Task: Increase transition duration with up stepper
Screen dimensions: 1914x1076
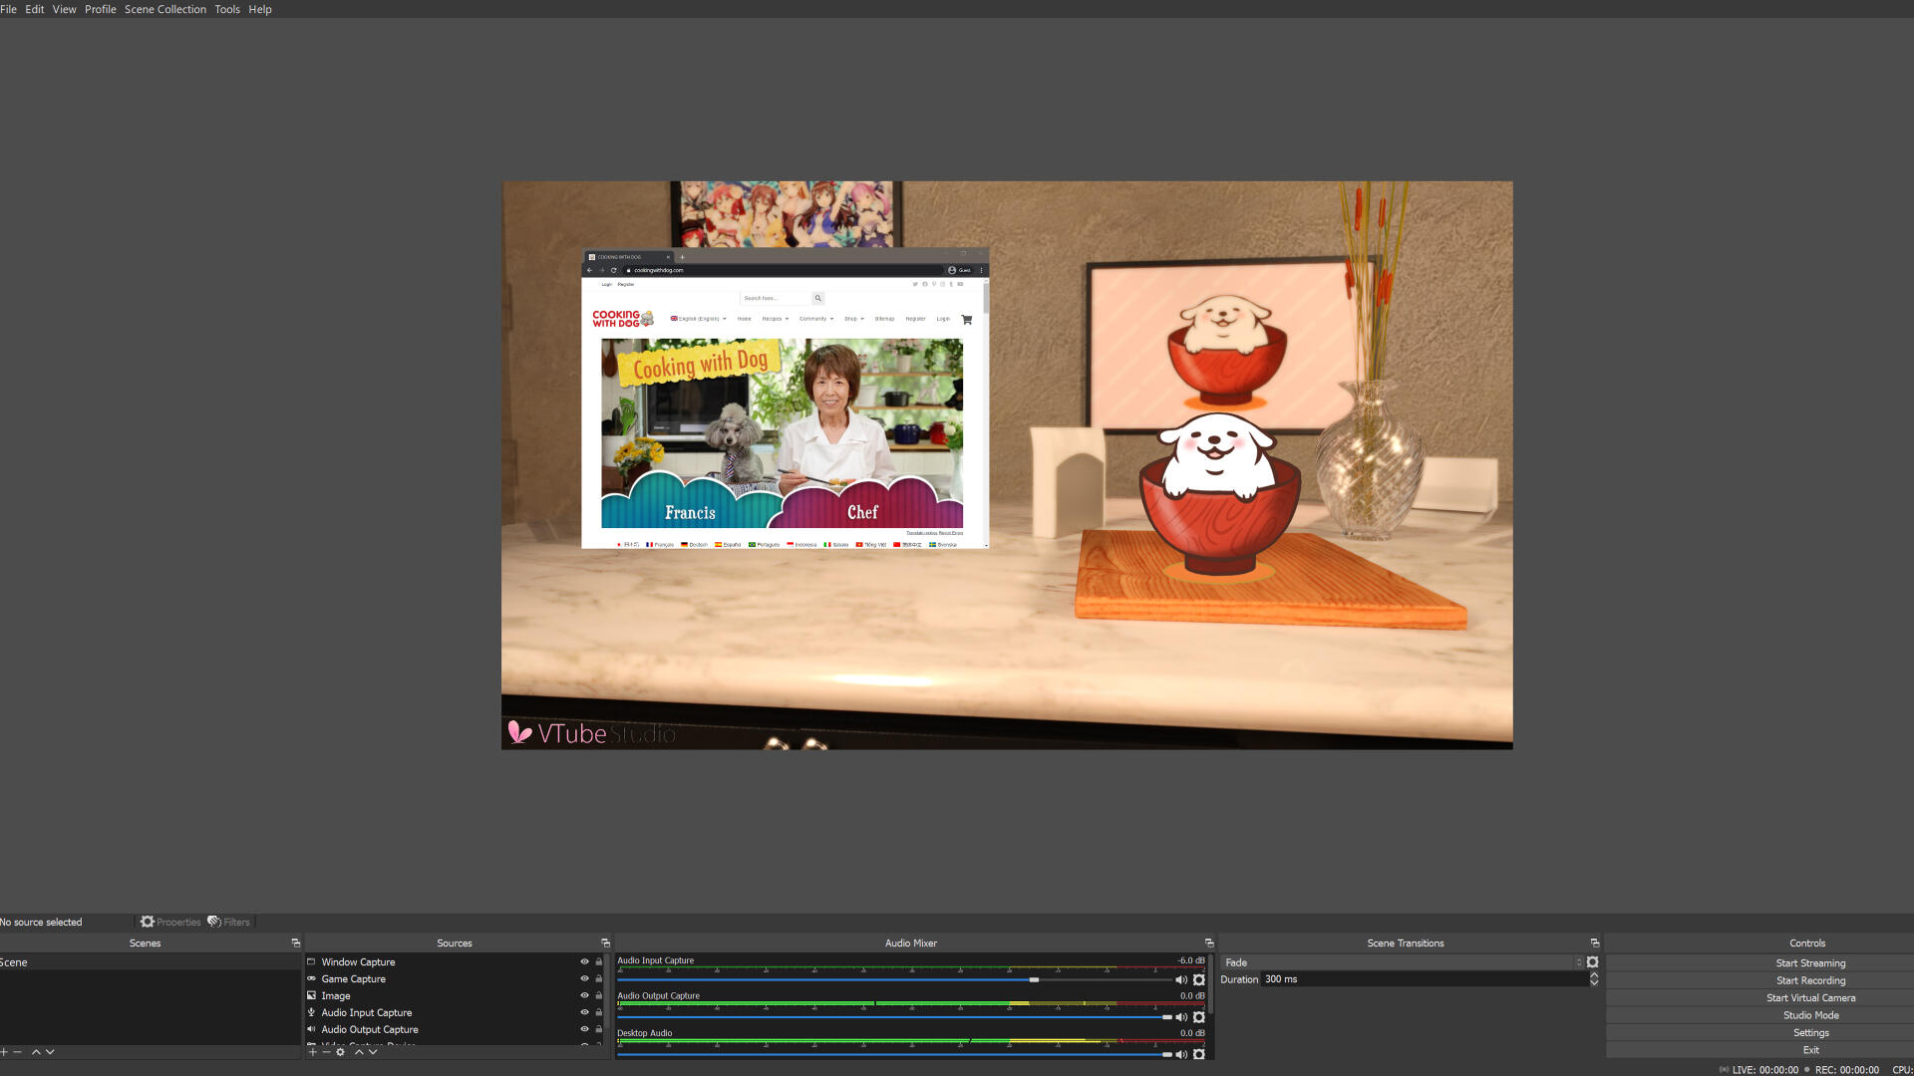Action: (1594, 975)
